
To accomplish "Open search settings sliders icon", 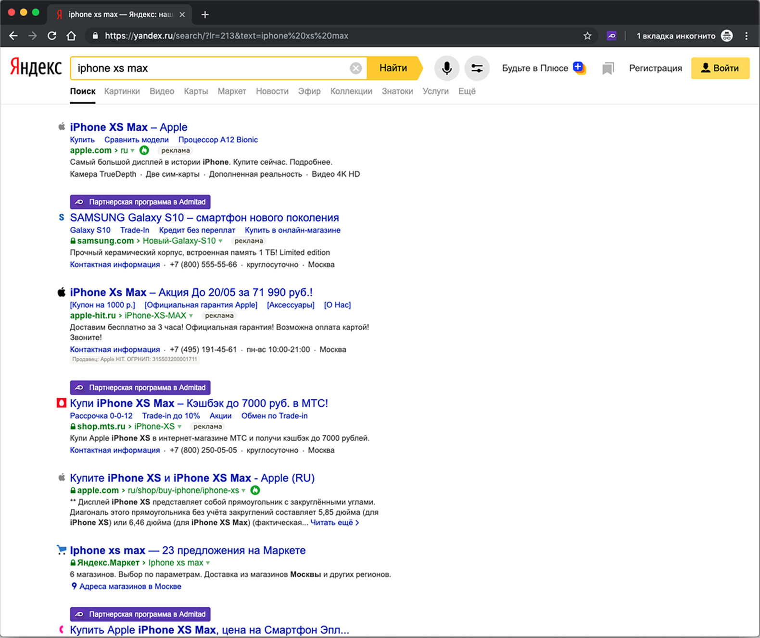I will coord(477,68).
